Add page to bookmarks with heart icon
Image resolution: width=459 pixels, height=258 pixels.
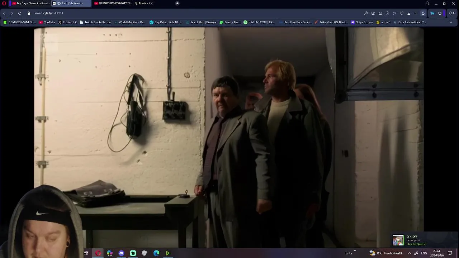(x=402, y=13)
